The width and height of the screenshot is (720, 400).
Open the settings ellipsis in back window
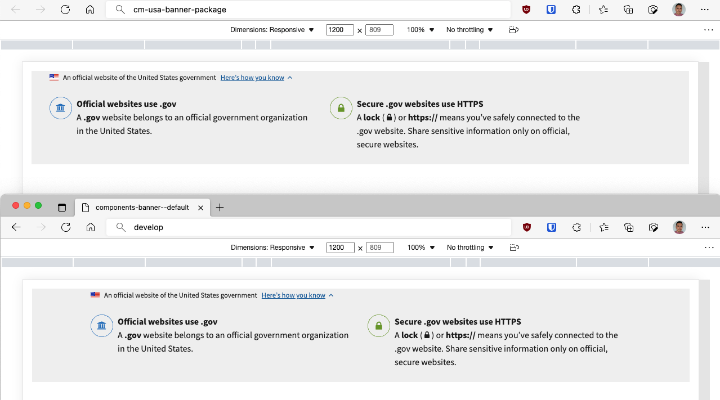pyautogui.click(x=705, y=10)
